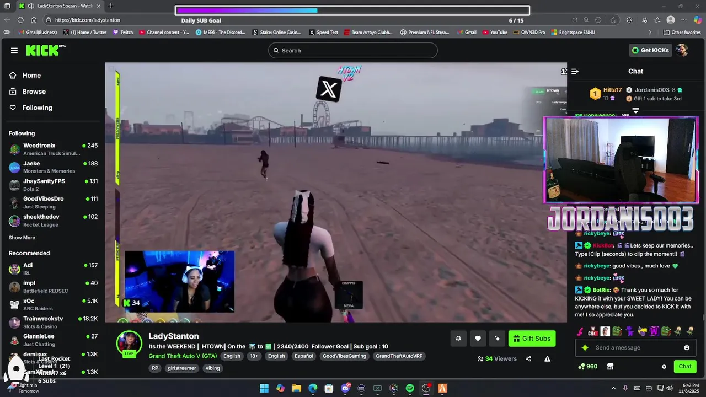Screen dimensions: 706x397
Task: Click in the Kick search field
Action: pyautogui.click(x=353, y=50)
